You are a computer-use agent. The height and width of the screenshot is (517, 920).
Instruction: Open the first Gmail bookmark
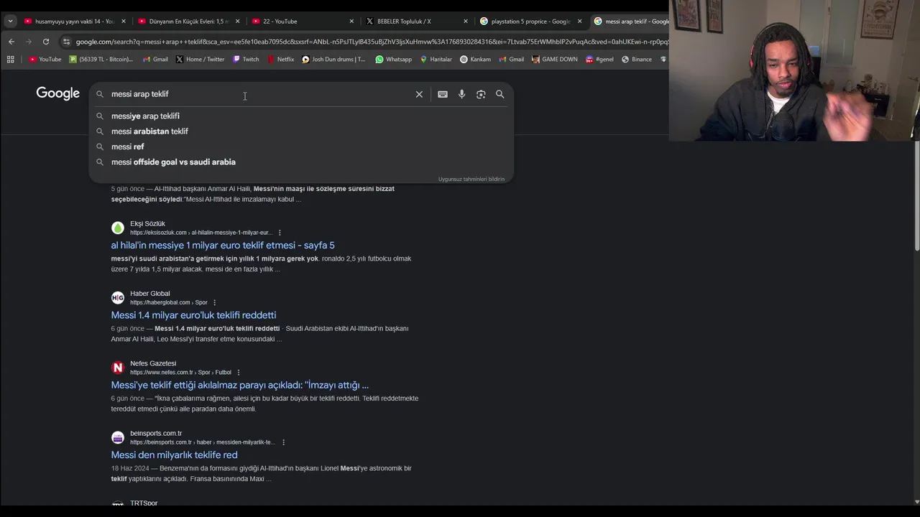coord(155,60)
